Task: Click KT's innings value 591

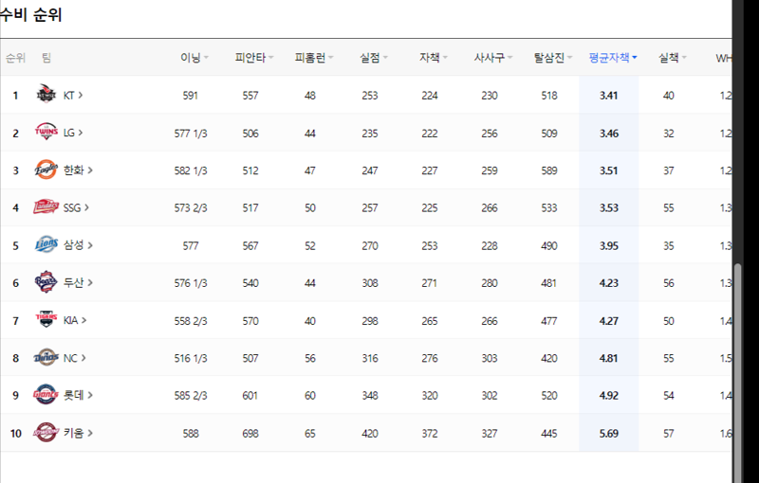Action: (191, 96)
